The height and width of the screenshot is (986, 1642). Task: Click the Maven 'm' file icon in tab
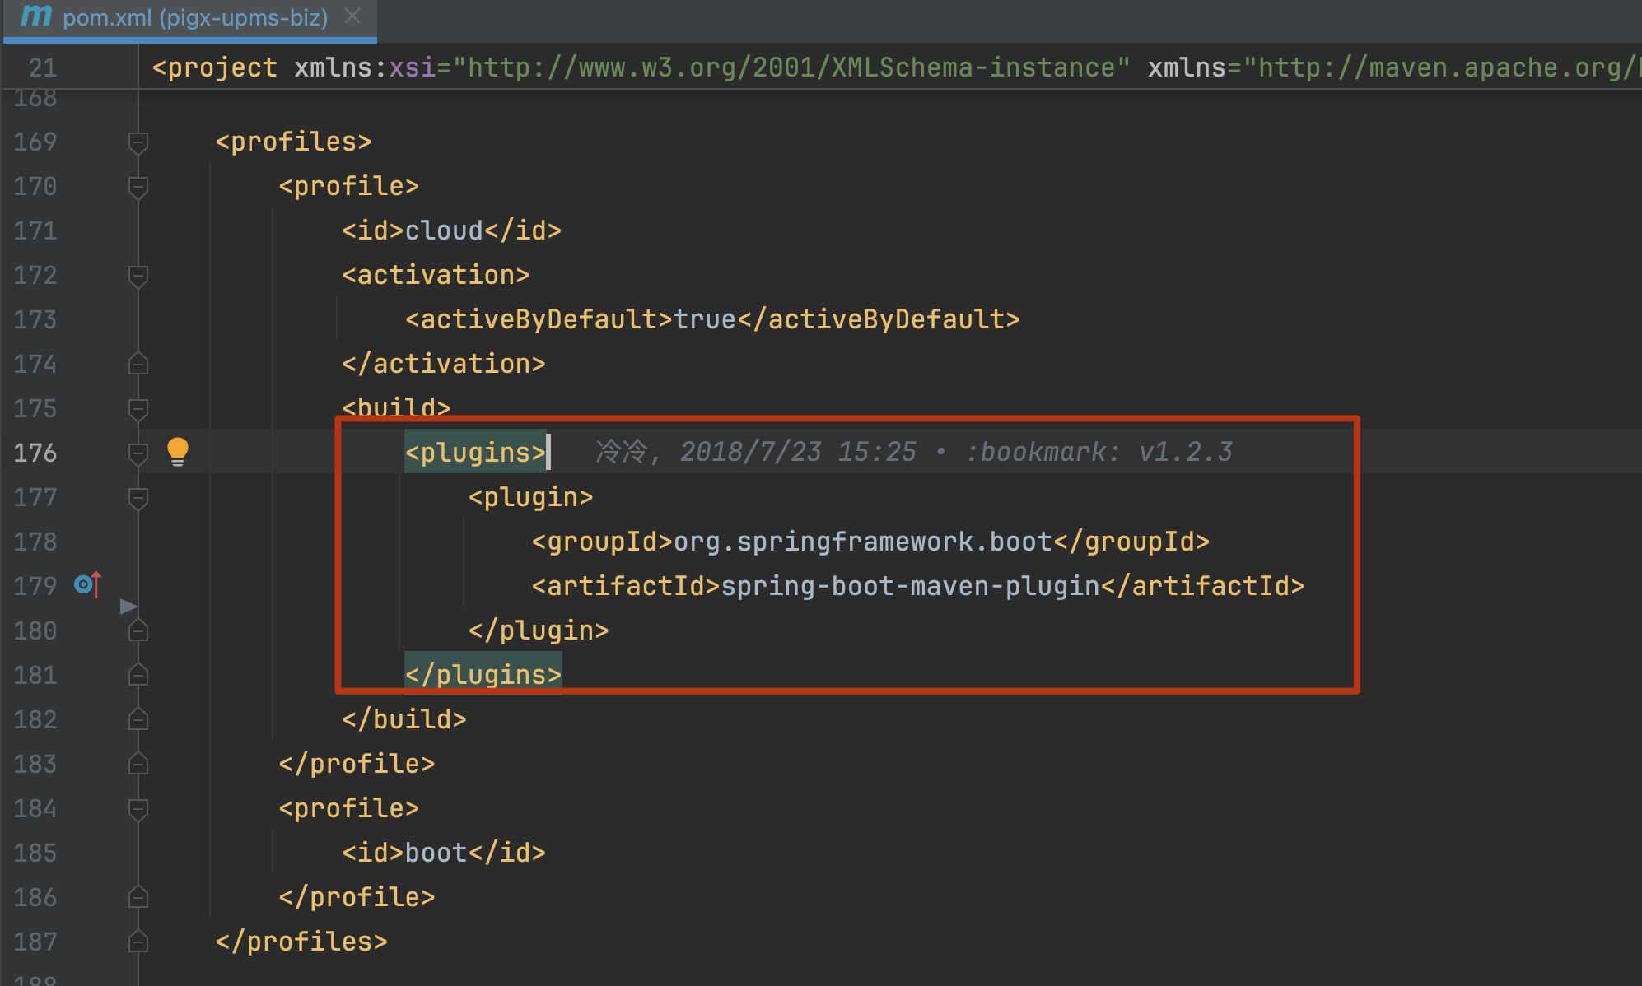(x=36, y=16)
